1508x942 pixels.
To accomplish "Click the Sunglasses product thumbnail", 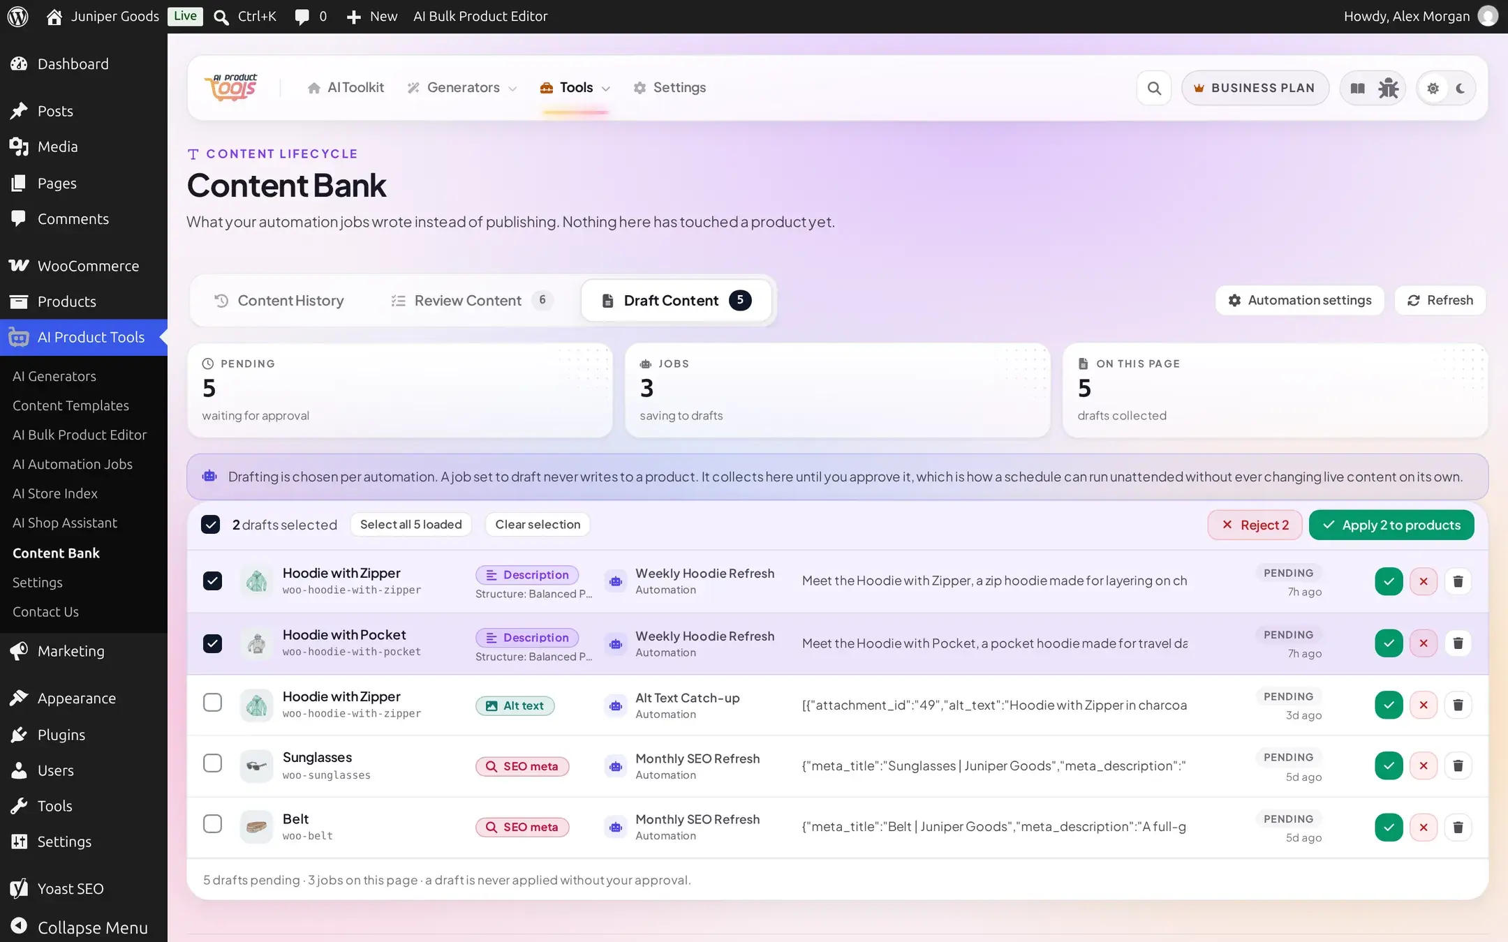I will pos(256,765).
